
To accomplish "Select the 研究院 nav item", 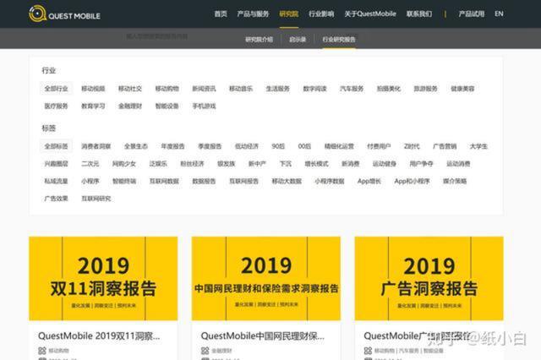I will (289, 14).
